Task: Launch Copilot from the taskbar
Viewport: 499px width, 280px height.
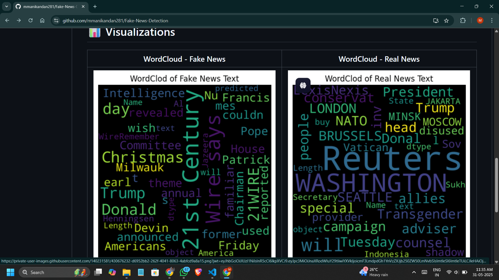Action: tap(112, 272)
